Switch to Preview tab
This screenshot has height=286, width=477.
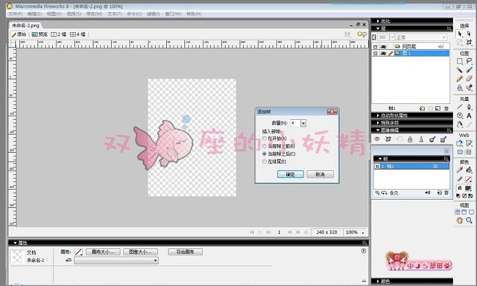[39, 35]
